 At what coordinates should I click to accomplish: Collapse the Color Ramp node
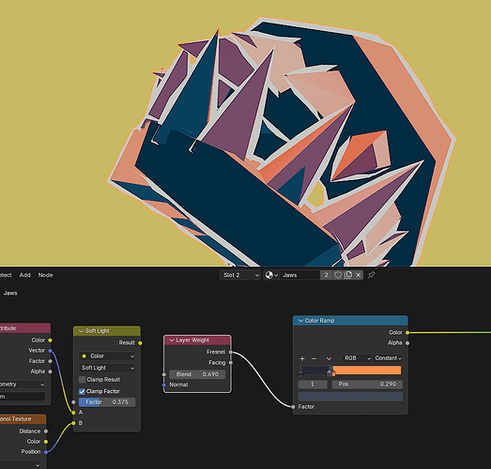(301, 321)
